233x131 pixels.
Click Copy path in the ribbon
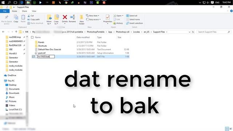tap(33, 19)
